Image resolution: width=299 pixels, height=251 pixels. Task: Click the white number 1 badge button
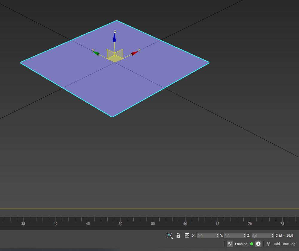[258, 244]
